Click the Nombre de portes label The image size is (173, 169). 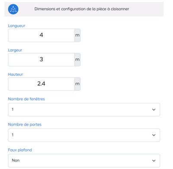click(x=25, y=124)
